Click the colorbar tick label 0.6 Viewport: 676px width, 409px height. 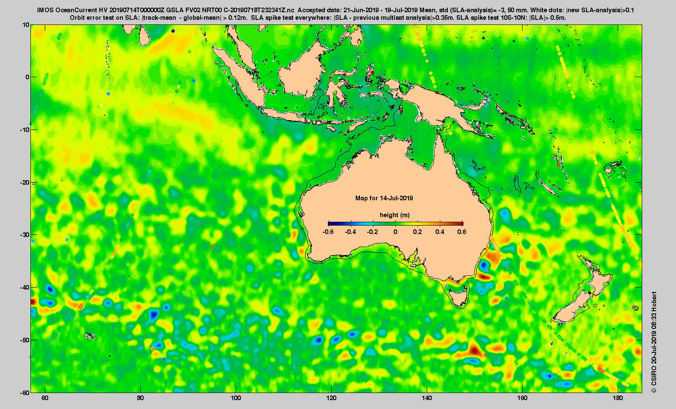[462, 232]
